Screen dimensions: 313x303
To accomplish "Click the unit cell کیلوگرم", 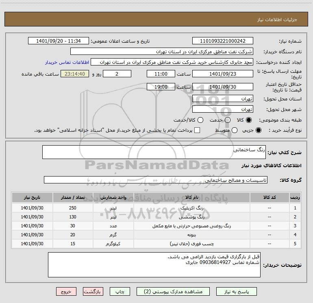I will (113, 244).
